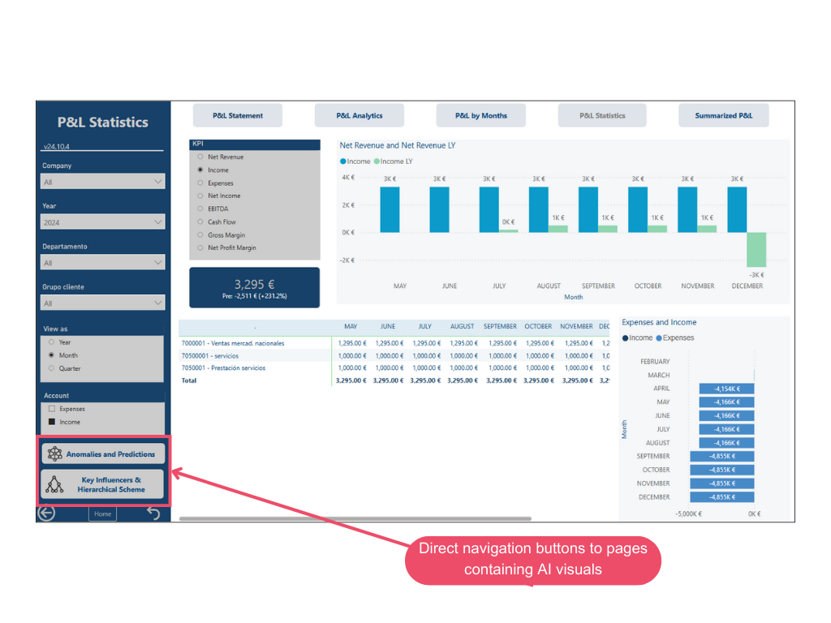Click the Key Influencers hierarchy icon

(x=54, y=484)
